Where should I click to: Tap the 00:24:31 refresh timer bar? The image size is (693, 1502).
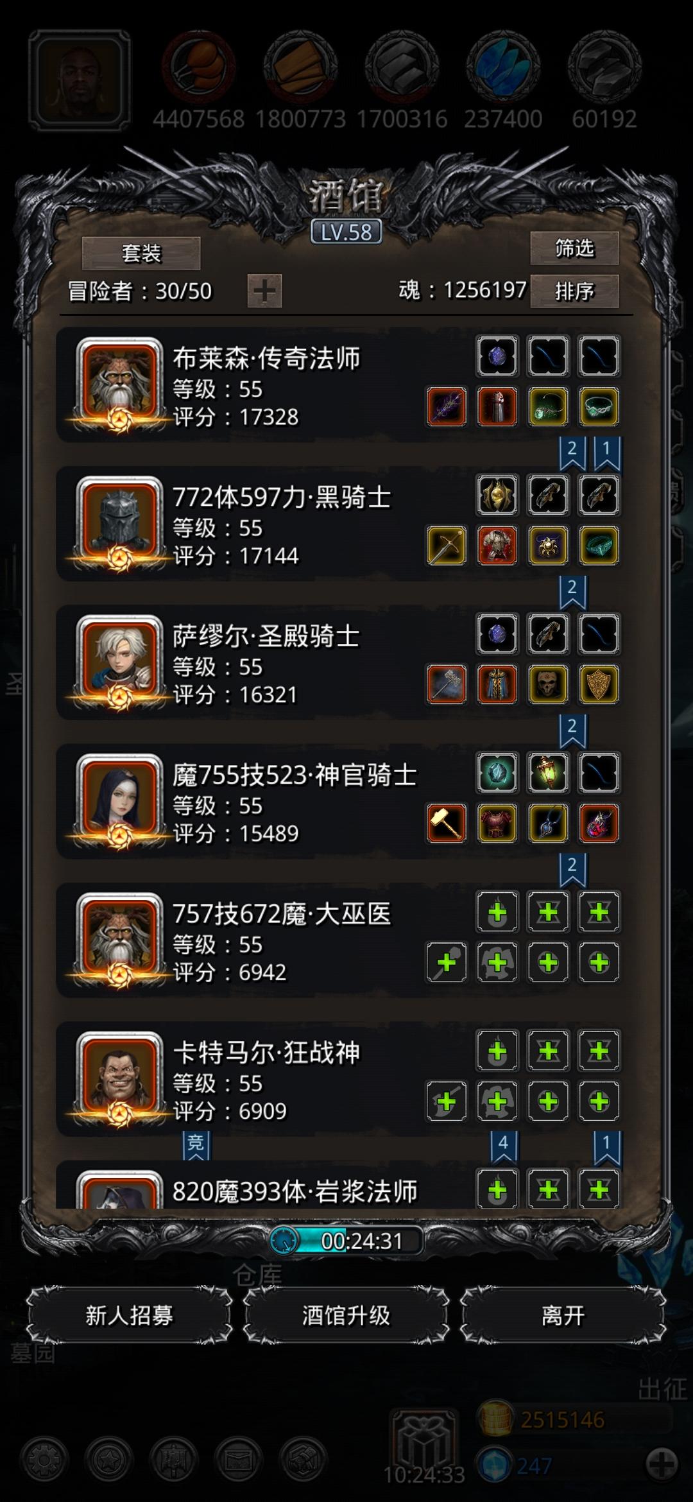click(346, 1241)
